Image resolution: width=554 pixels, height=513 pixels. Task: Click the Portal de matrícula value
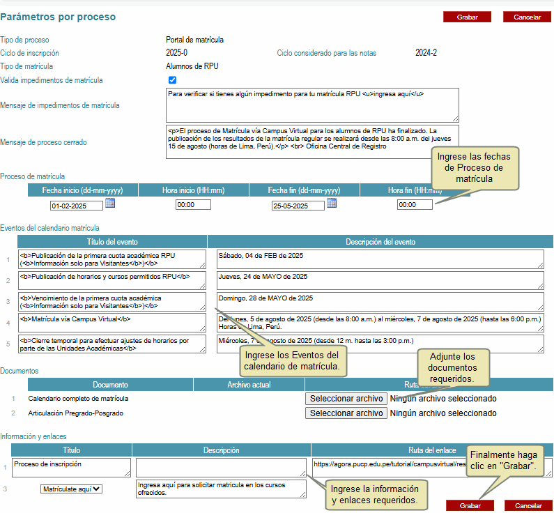click(x=194, y=40)
